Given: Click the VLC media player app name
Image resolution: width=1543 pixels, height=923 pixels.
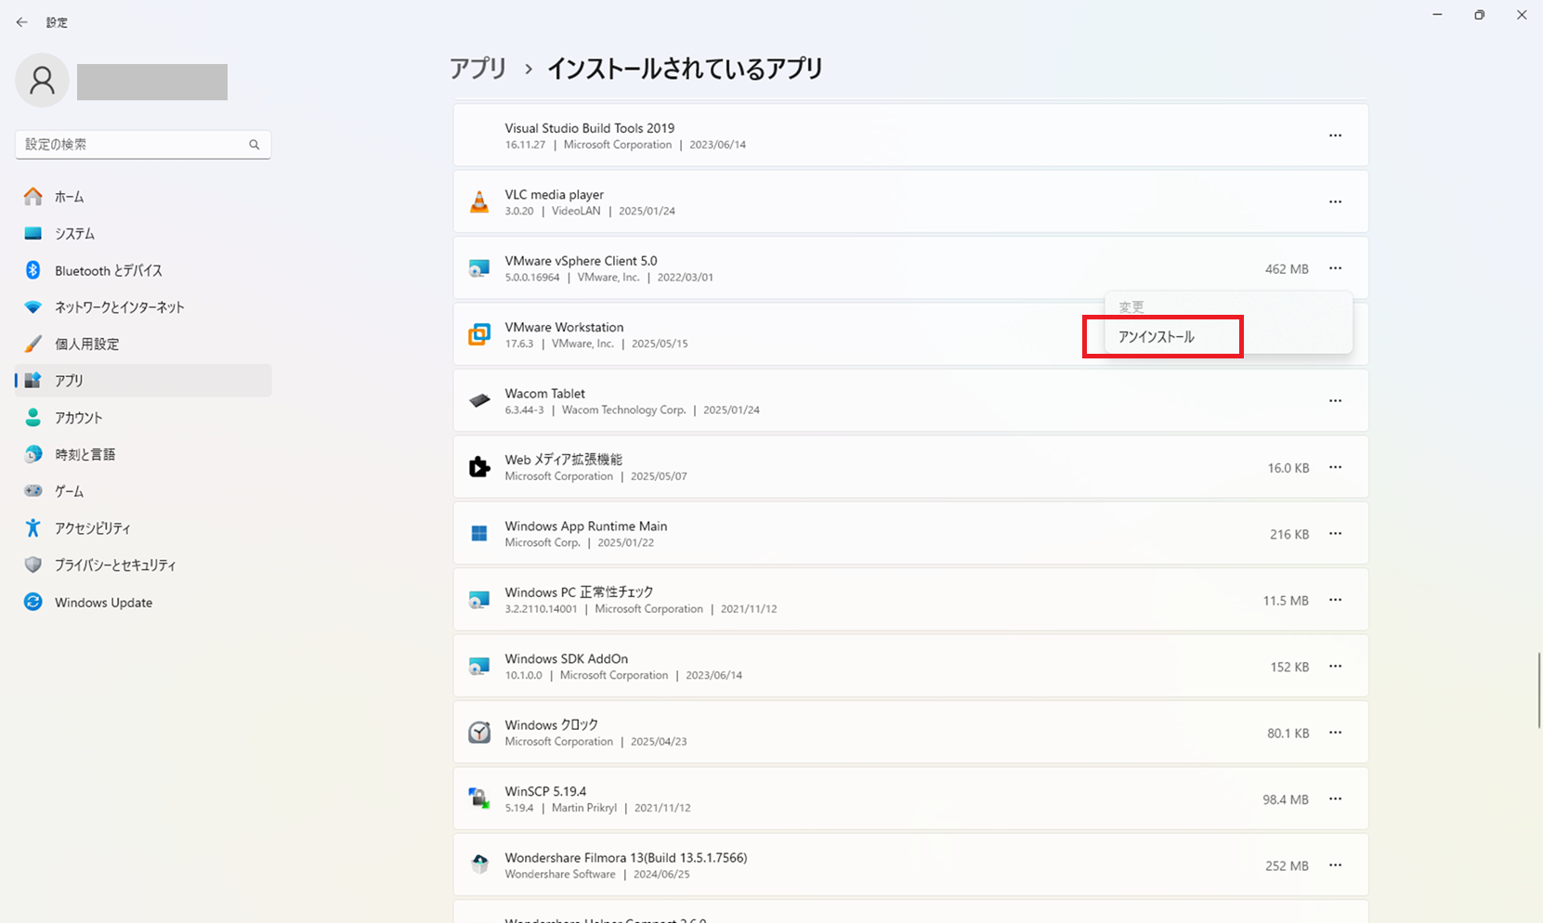Looking at the screenshot, I should (x=555, y=195).
